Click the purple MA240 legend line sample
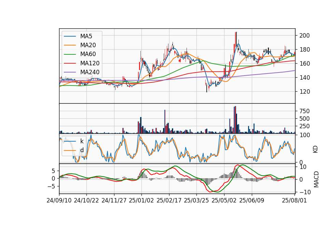The height and width of the screenshot is (236, 328). (70, 72)
